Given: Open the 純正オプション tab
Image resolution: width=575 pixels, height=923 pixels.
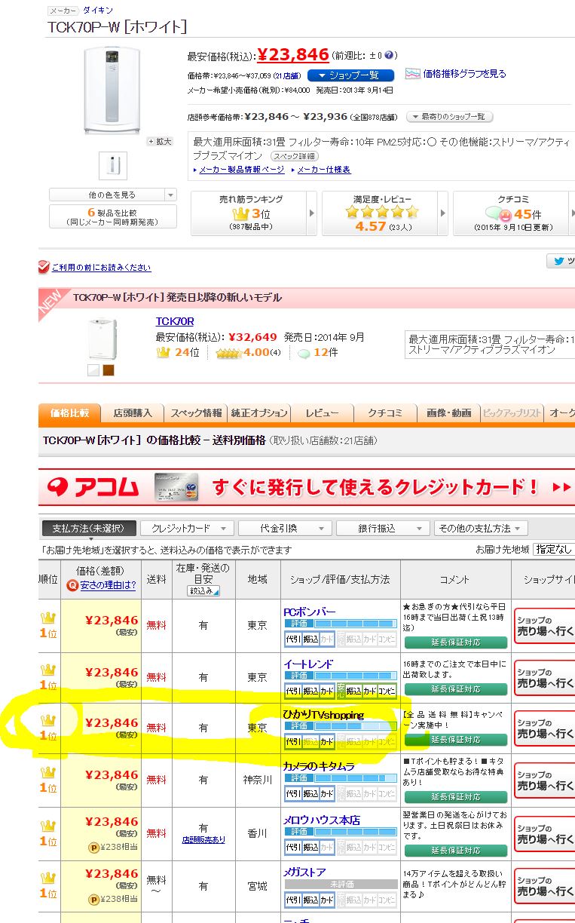Looking at the screenshot, I should point(258,413).
